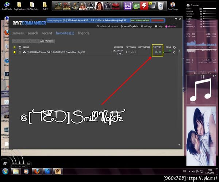Sort by the VERSION column header
This screenshot has height=182, width=219.
[118, 47]
